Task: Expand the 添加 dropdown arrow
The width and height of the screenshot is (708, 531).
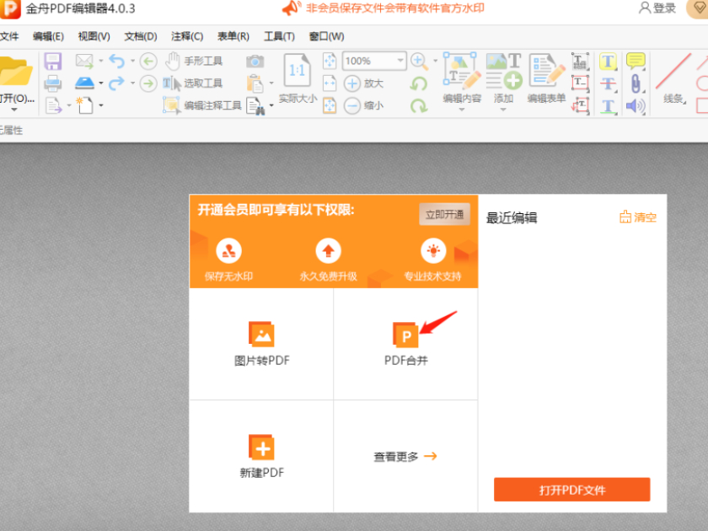Action: (503, 110)
